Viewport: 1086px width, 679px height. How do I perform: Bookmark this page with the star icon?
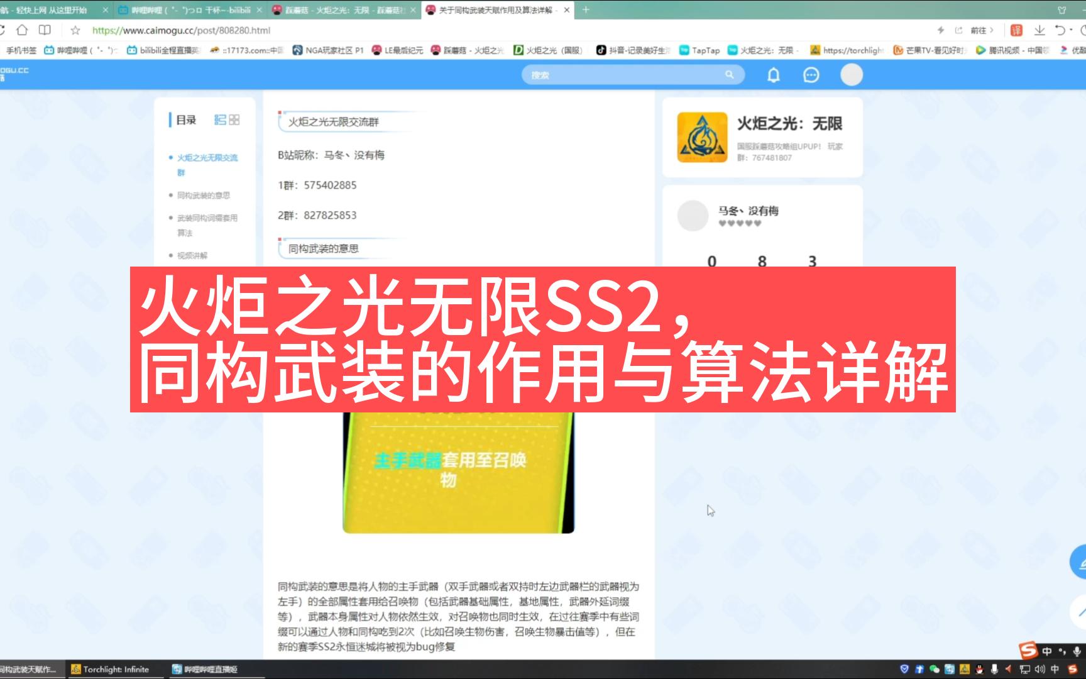point(75,30)
